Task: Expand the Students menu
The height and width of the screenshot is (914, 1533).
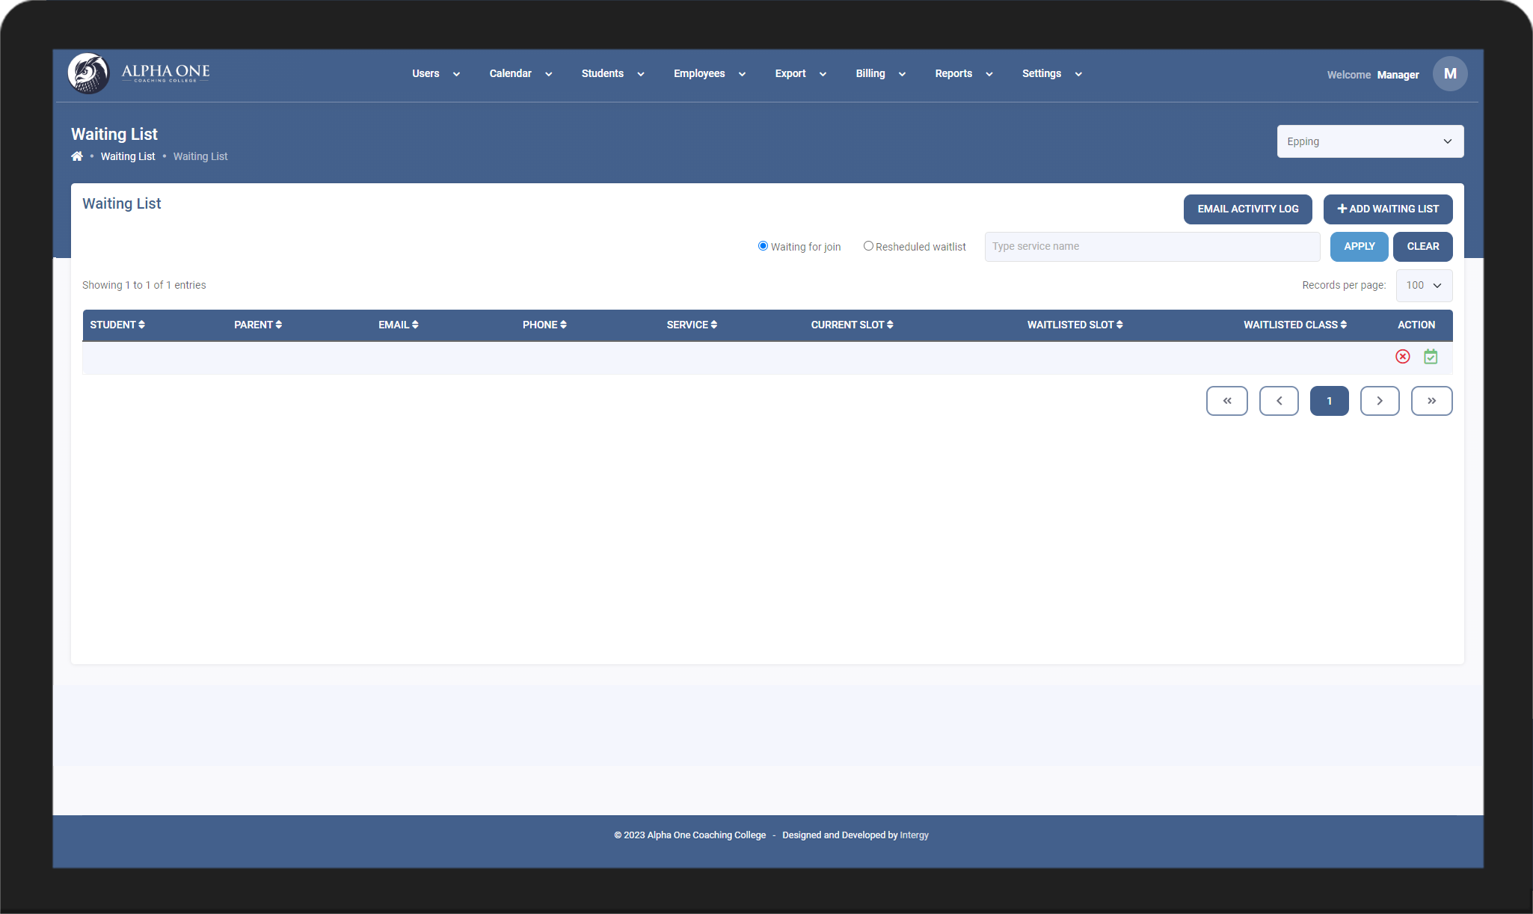Action: click(612, 74)
